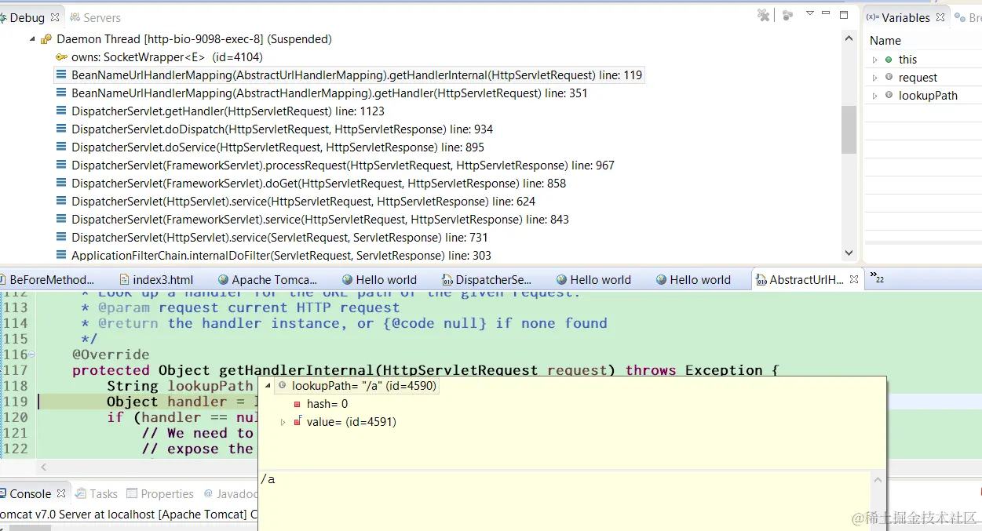Open the index3.html editor tab

[x=156, y=280]
